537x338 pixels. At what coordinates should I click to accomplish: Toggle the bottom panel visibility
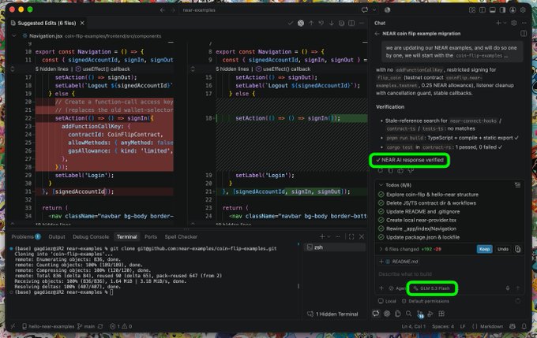[x=493, y=10]
